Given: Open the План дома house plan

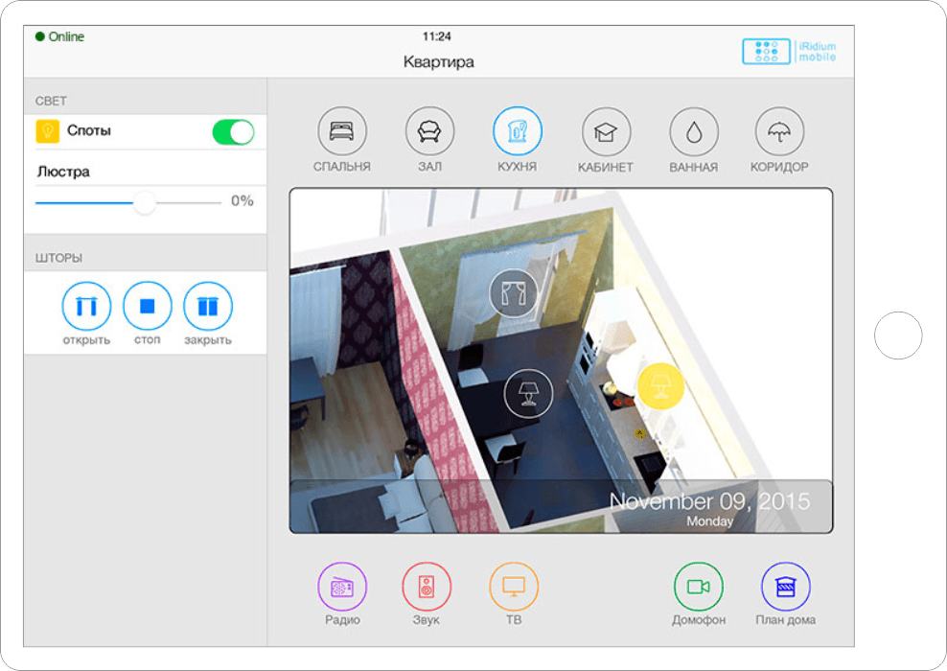Looking at the screenshot, I should coord(785,588).
